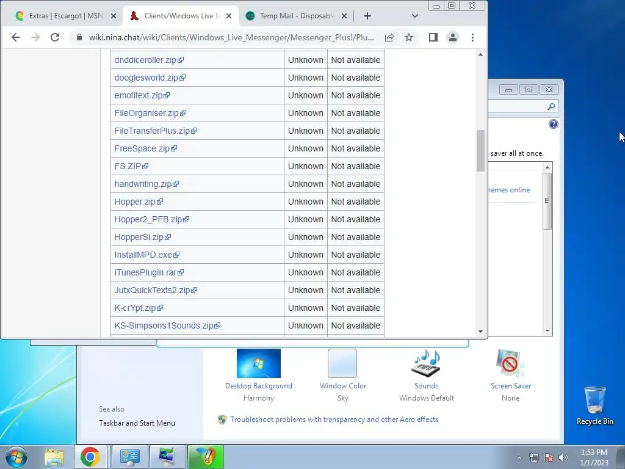This screenshot has width=625, height=469.
Task: Open the network tray icon
Action: (533, 457)
